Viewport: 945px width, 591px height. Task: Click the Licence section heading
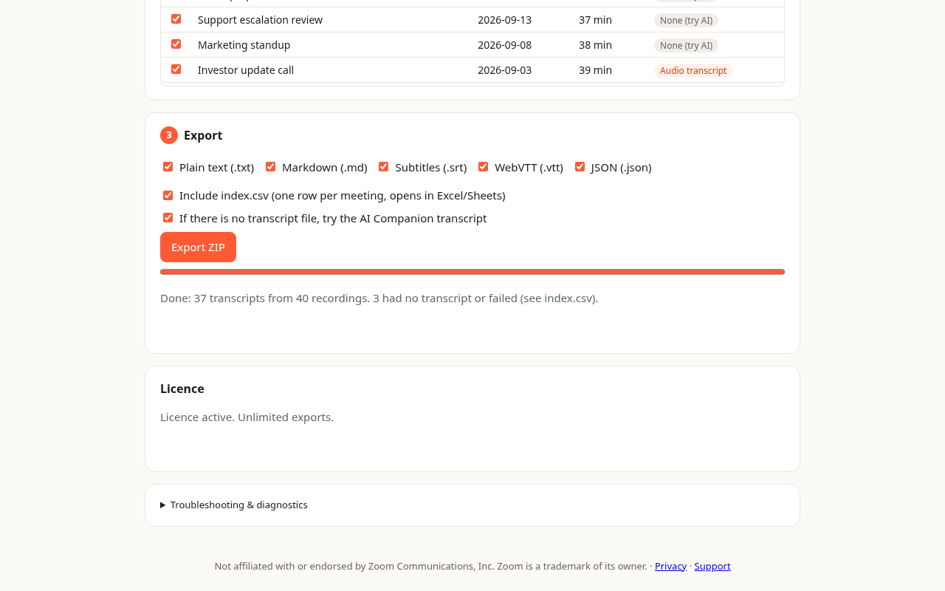(182, 389)
